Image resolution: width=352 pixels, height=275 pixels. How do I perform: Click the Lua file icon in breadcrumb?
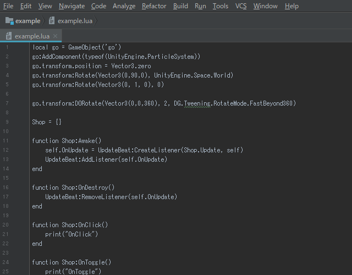[52, 21]
